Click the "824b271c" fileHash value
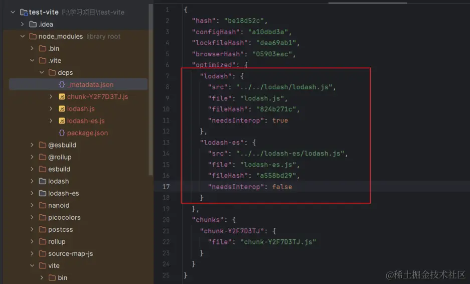This screenshot has height=284, width=470. pos(276,109)
